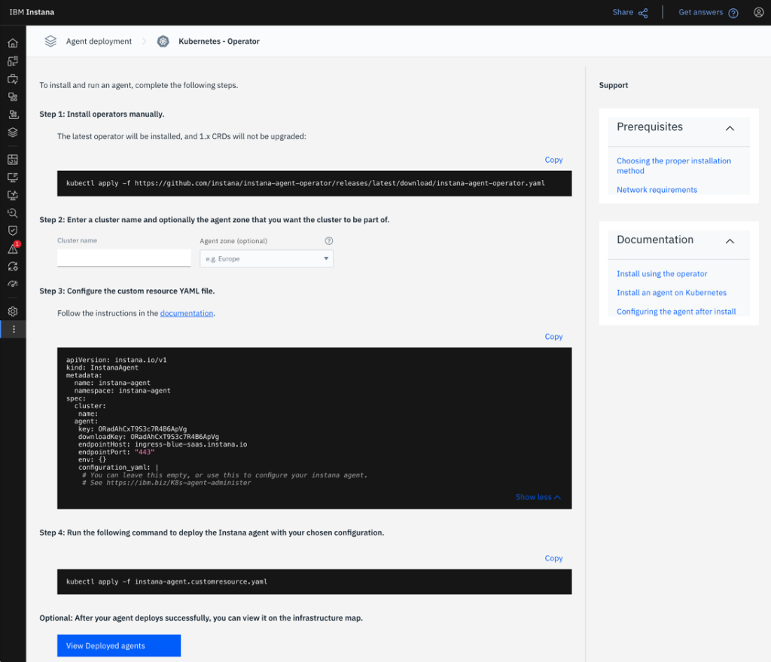The image size is (771, 662).
Task: Click Show less under the YAML snippet
Action: coord(538,497)
